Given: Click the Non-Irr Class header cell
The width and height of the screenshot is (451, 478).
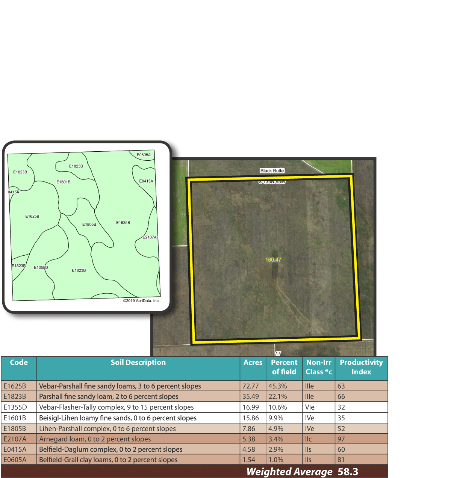Looking at the screenshot, I should (319, 367).
